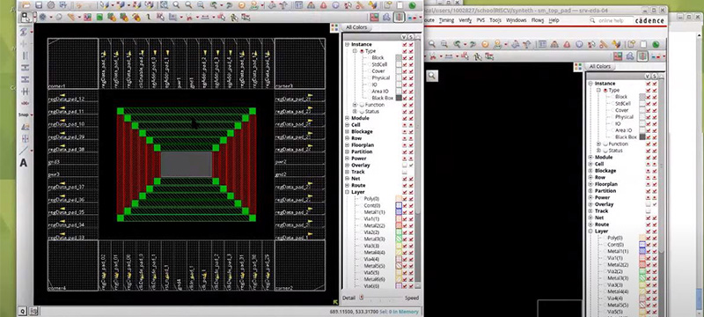
Task: Toggle Module visibility checkbox in left panel
Action: pos(405,118)
